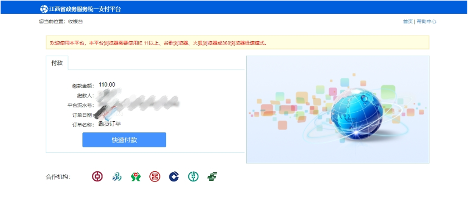The image size is (469, 208).
Task: Click the 110.00 payment amount value
Action: [107, 85]
